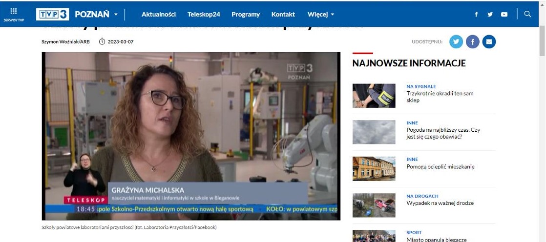Expand the Więcej dropdown menu
Image resolution: width=546 pixels, height=242 pixels.
click(x=321, y=14)
